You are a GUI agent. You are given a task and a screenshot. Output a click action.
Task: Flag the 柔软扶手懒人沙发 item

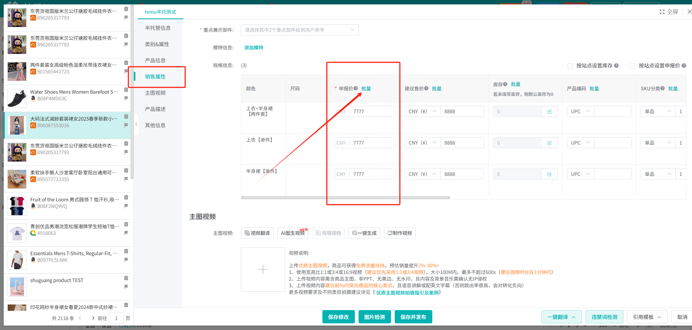(126, 179)
